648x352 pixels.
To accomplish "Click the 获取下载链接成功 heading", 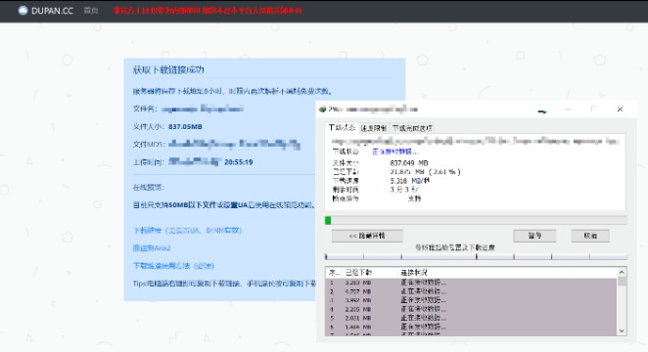I will 168,69.
